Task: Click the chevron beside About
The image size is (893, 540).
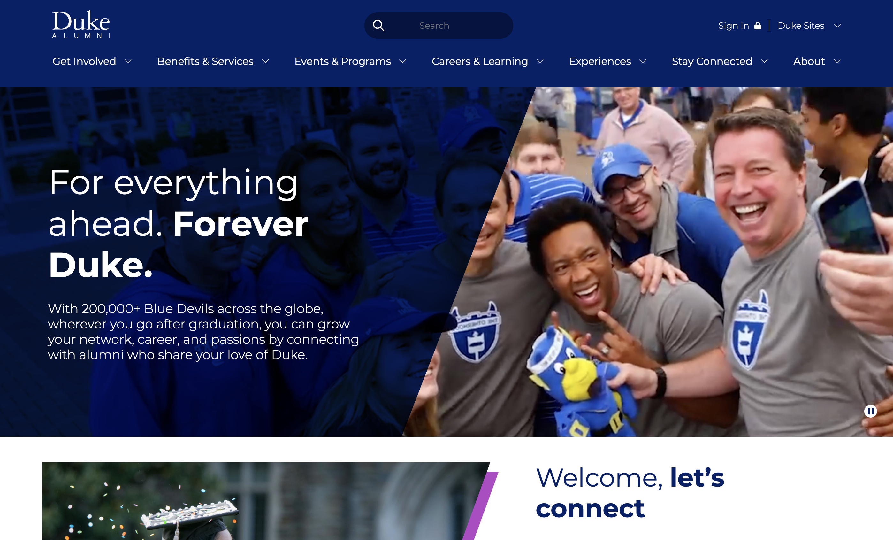Action: pyautogui.click(x=837, y=62)
